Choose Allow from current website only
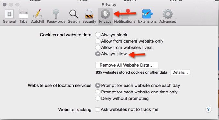Viewport: 219px width, 120px height. 98,41
